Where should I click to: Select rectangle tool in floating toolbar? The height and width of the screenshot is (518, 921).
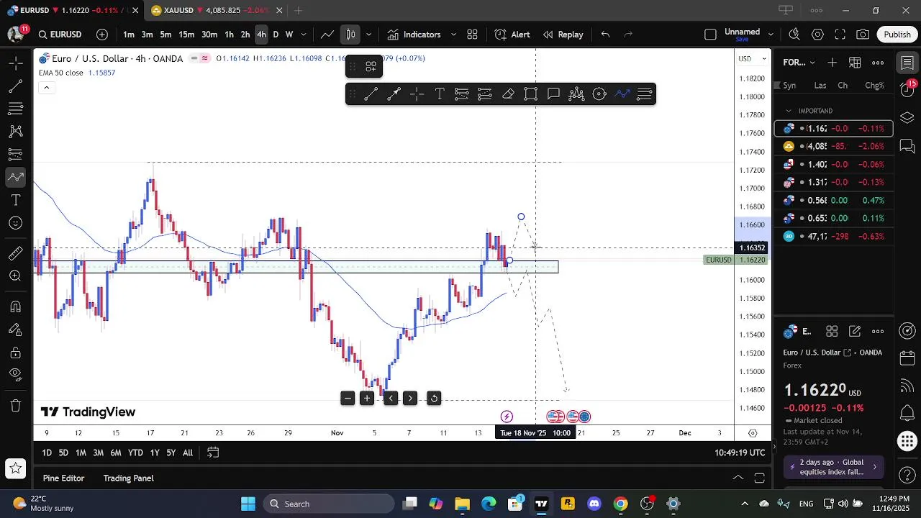point(531,94)
